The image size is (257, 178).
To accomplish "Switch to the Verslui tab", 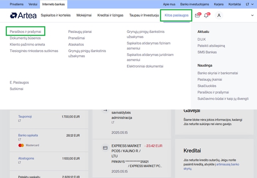I will [x=33, y=4].
